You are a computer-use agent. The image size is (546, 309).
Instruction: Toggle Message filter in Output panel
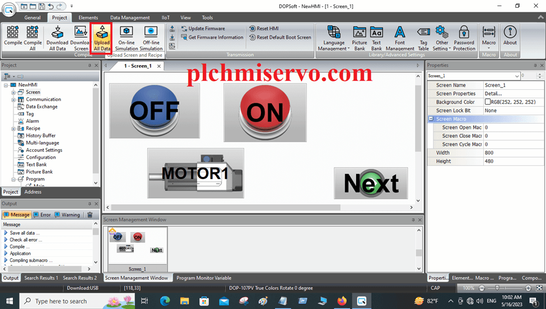17,215
